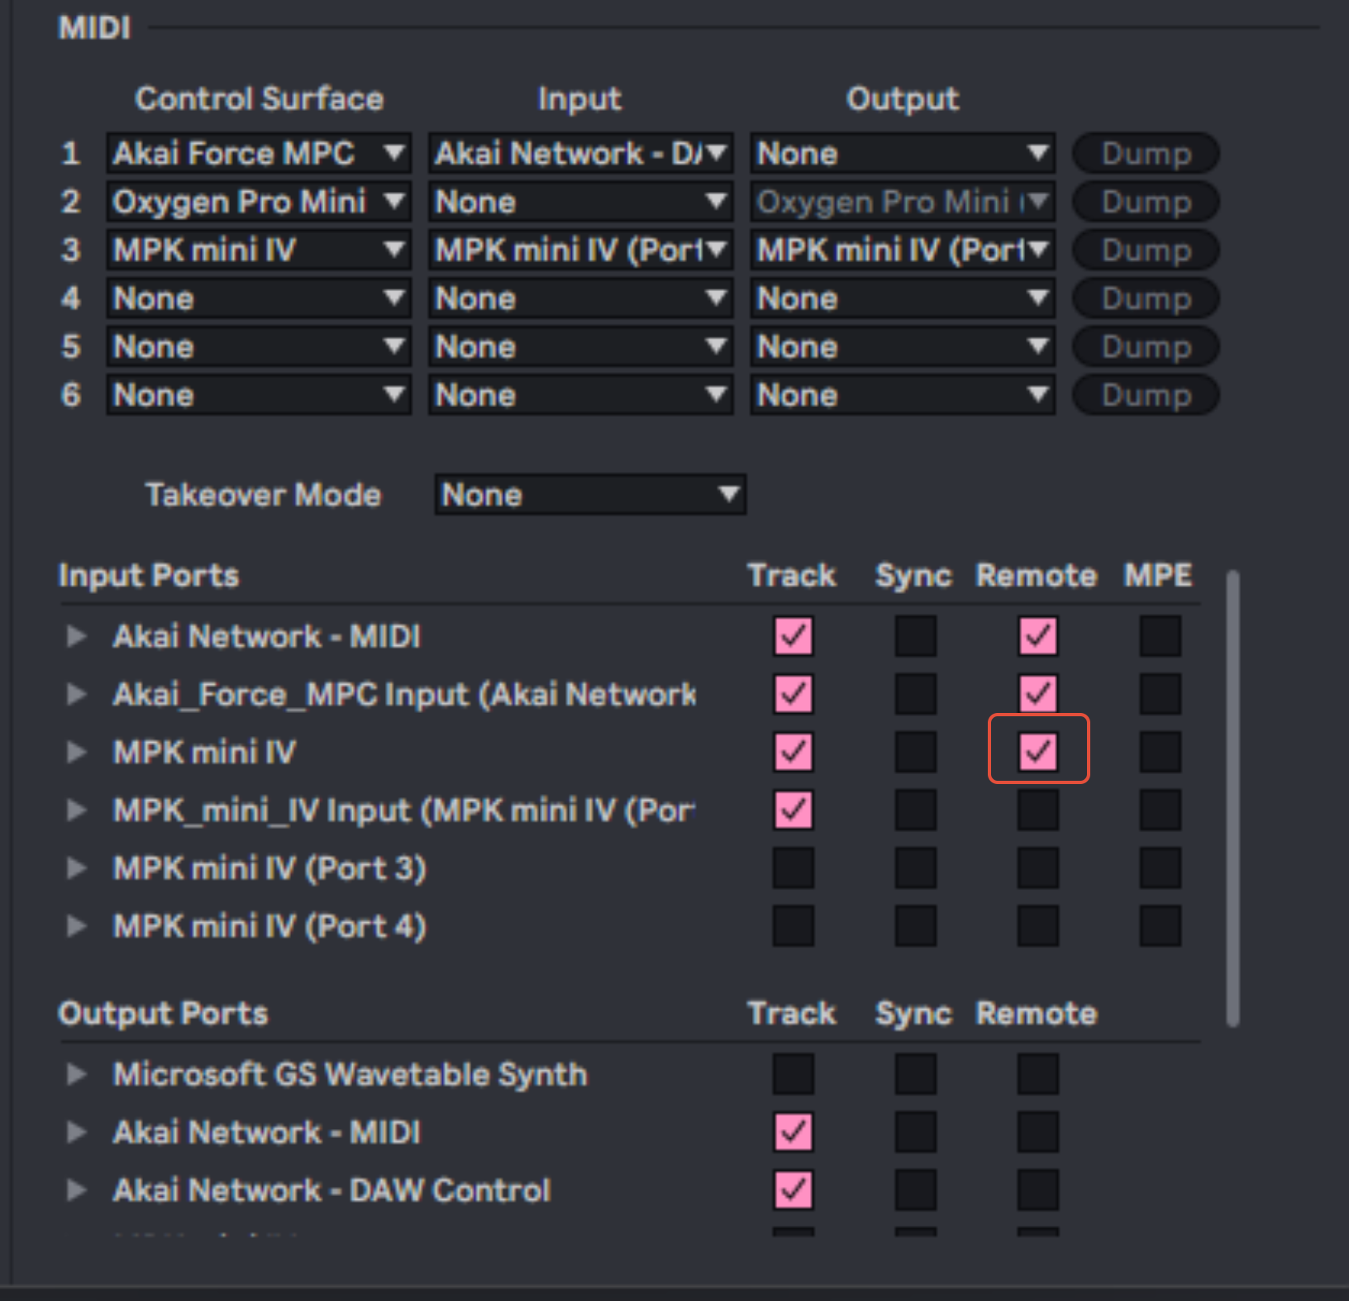The image size is (1349, 1301).
Task: Click Dump button for control surface 4
Action: click(x=1146, y=299)
